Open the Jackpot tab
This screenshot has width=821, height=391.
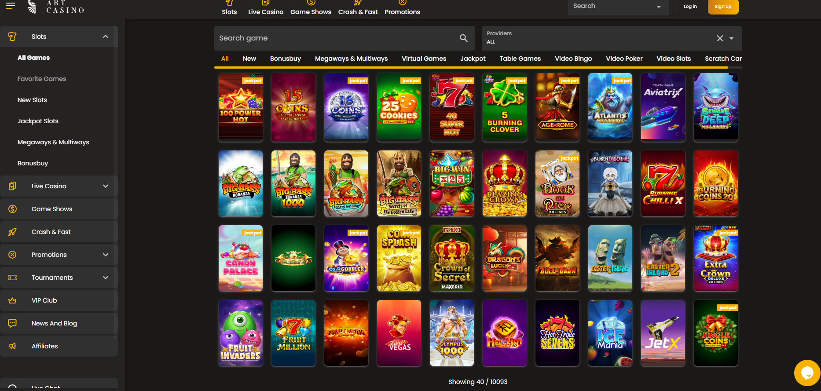point(473,58)
